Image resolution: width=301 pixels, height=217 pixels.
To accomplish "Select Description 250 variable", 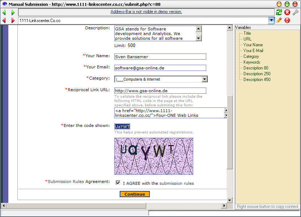I will point(257,73).
